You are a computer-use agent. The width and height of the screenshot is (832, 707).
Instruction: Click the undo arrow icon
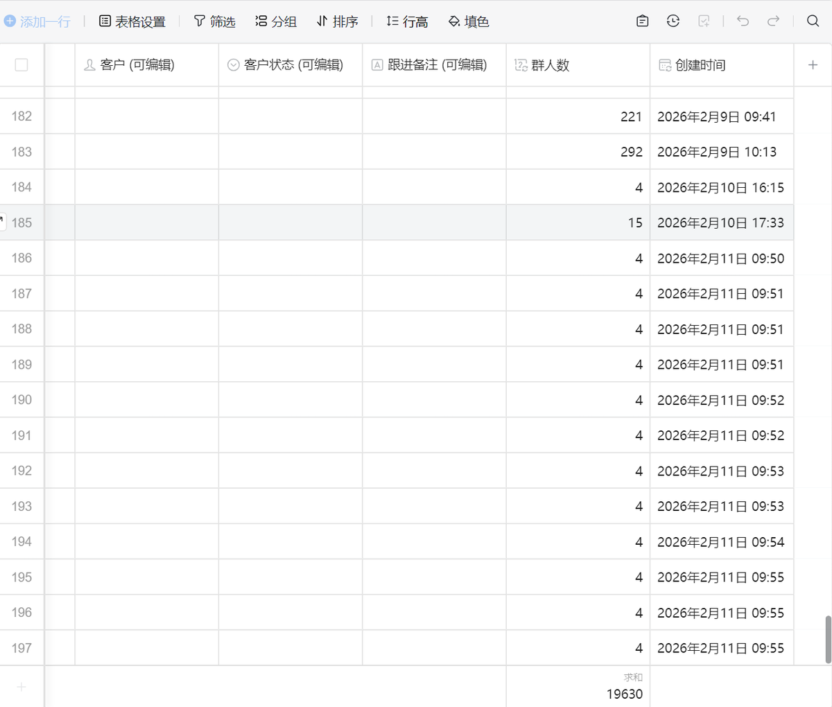pyautogui.click(x=743, y=21)
